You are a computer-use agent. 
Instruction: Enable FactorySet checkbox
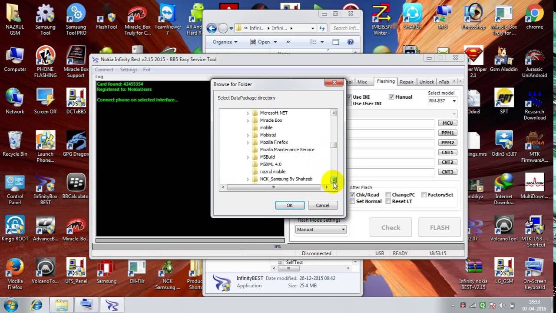[424, 195]
